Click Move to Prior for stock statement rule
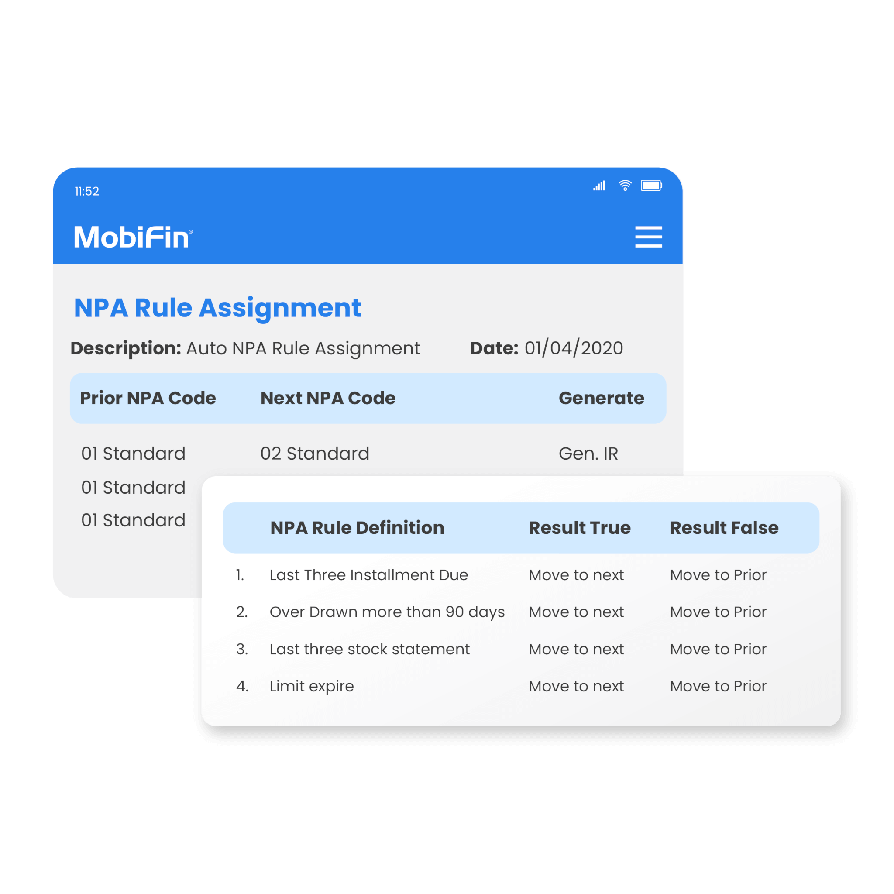Image resolution: width=894 pixels, height=894 pixels. pyautogui.click(x=718, y=649)
